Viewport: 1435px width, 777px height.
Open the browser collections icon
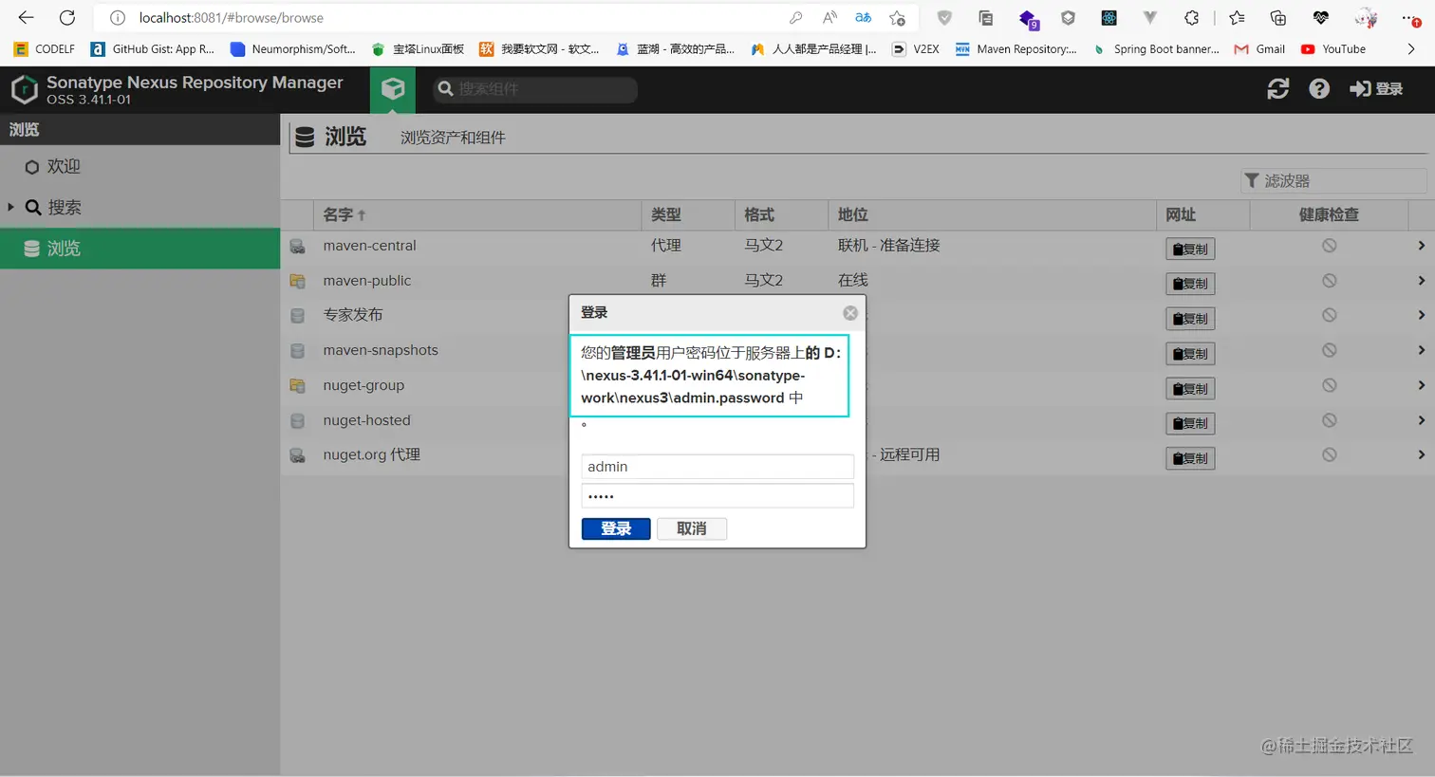(1278, 18)
